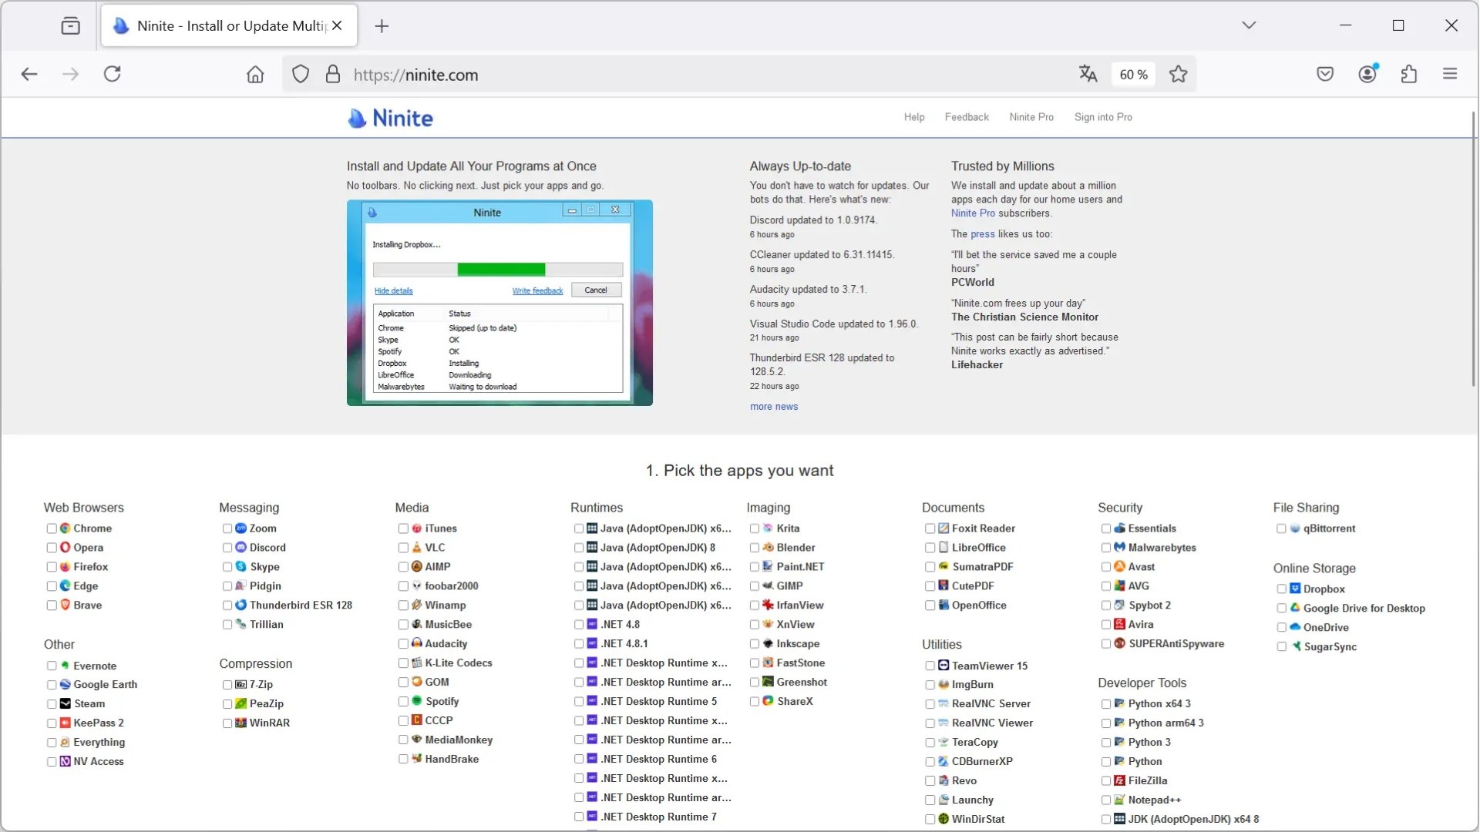Click the FileZilla app icon

(x=1119, y=781)
